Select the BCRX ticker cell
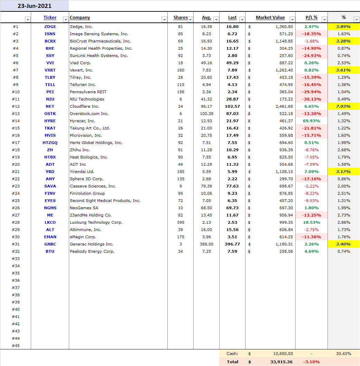The height and width of the screenshot is (366, 360). 50,41
